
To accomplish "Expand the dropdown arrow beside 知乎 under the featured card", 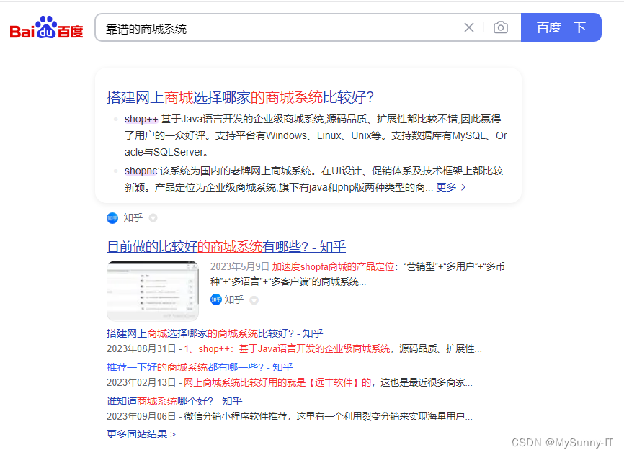I will coord(153,218).
